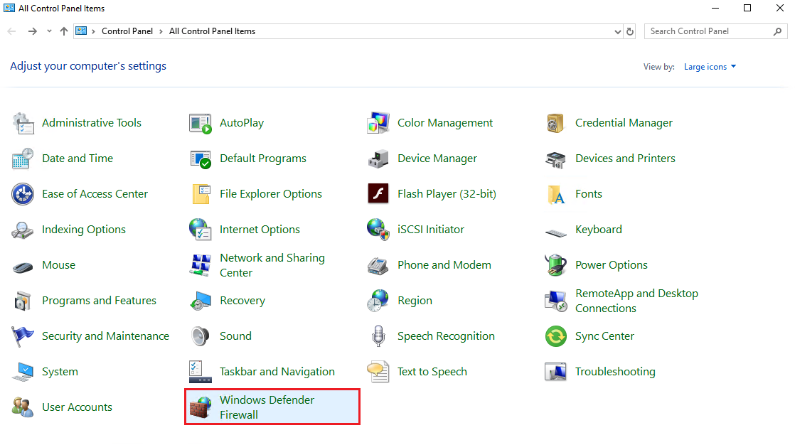Click the RemoteApp and Desktop Connections icon

click(x=555, y=301)
